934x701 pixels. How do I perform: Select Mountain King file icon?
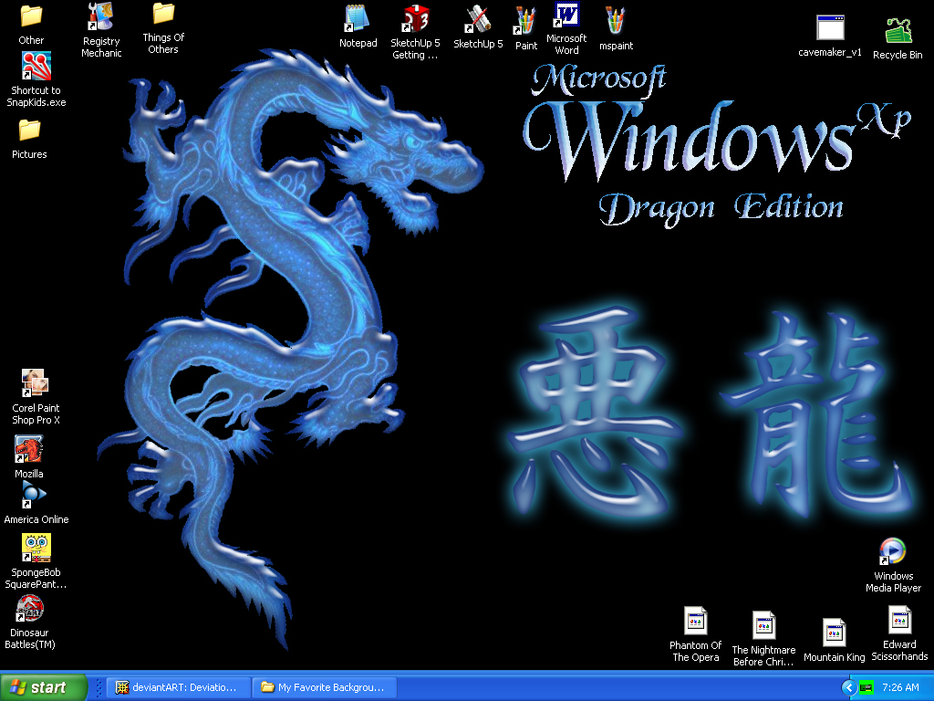[834, 633]
